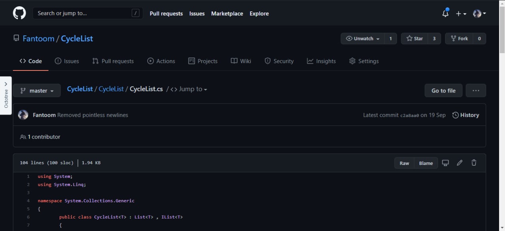The width and height of the screenshot is (505, 231).
Task: Open the plus create-new menu
Action: 461,13
